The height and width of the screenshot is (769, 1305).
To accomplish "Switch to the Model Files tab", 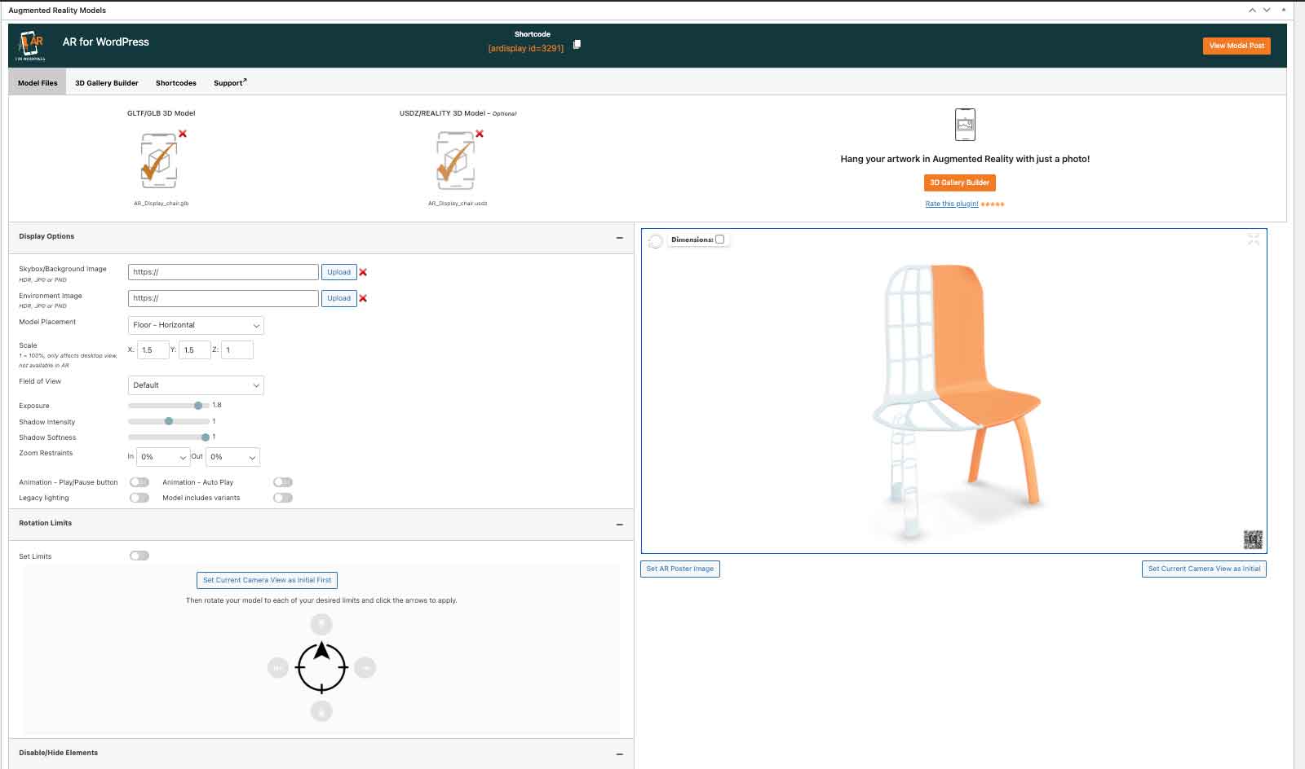I will tap(38, 82).
